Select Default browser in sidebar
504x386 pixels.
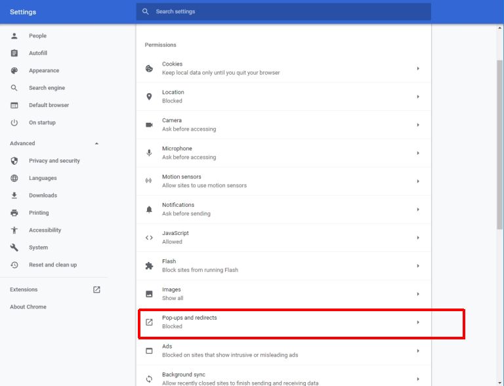point(49,105)
